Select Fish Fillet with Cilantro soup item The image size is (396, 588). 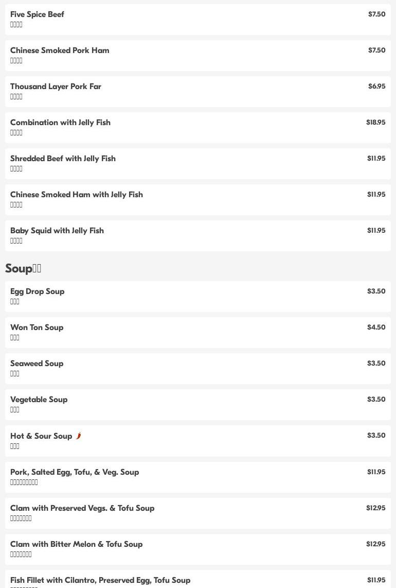click(198, 579)
